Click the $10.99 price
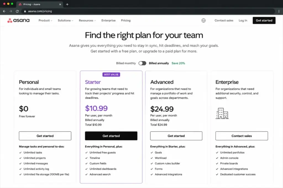Screen dimensions: 283x188 (x=96, y=108)
